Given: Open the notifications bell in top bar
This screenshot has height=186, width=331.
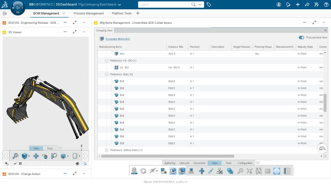Looking at the screenshot, I should coord(288,4).
